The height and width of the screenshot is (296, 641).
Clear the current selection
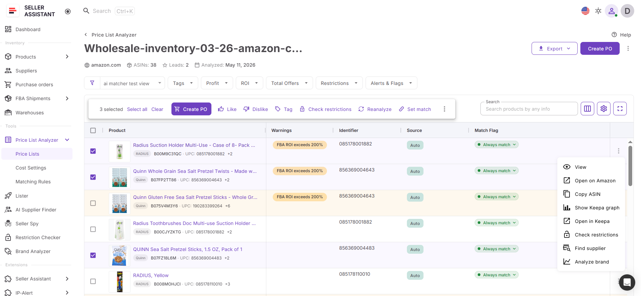click(x=157, y=109)
